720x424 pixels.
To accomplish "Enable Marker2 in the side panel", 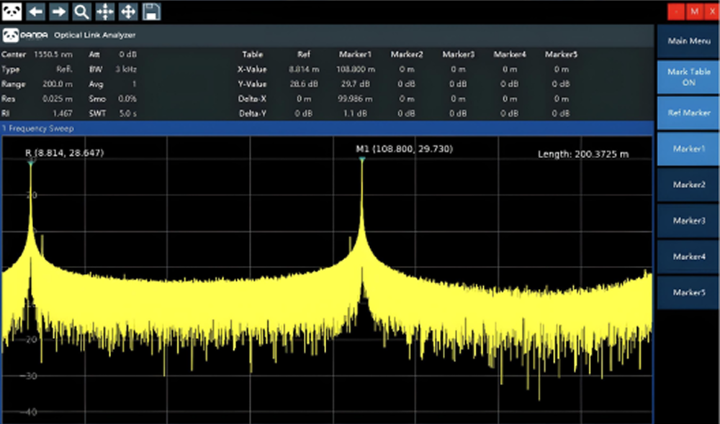I will pos(688,184).
